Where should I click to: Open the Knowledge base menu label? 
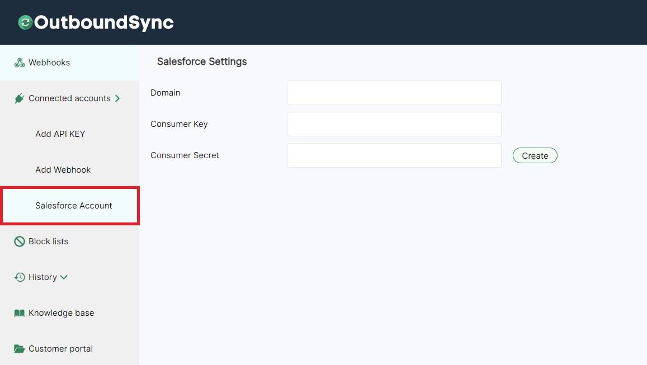click(61, 313)
